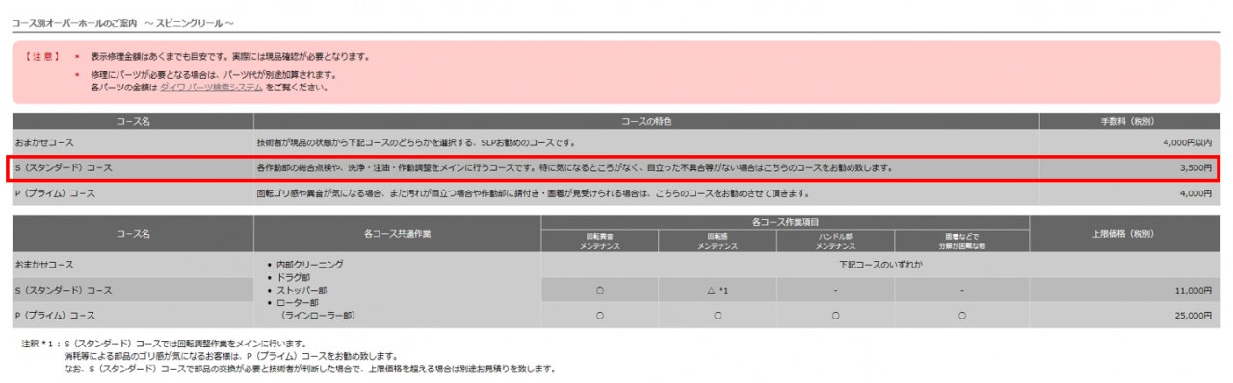Click the 各コース共通作業 column header
1233x383 pixels.
coord(397,234)
